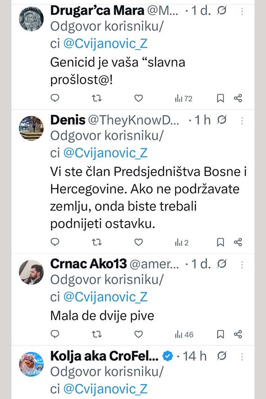Viewport: 266px width, 399px height.
Task: Open more options on Kolja aka CroFel's tweet
Action: (242, 356)
